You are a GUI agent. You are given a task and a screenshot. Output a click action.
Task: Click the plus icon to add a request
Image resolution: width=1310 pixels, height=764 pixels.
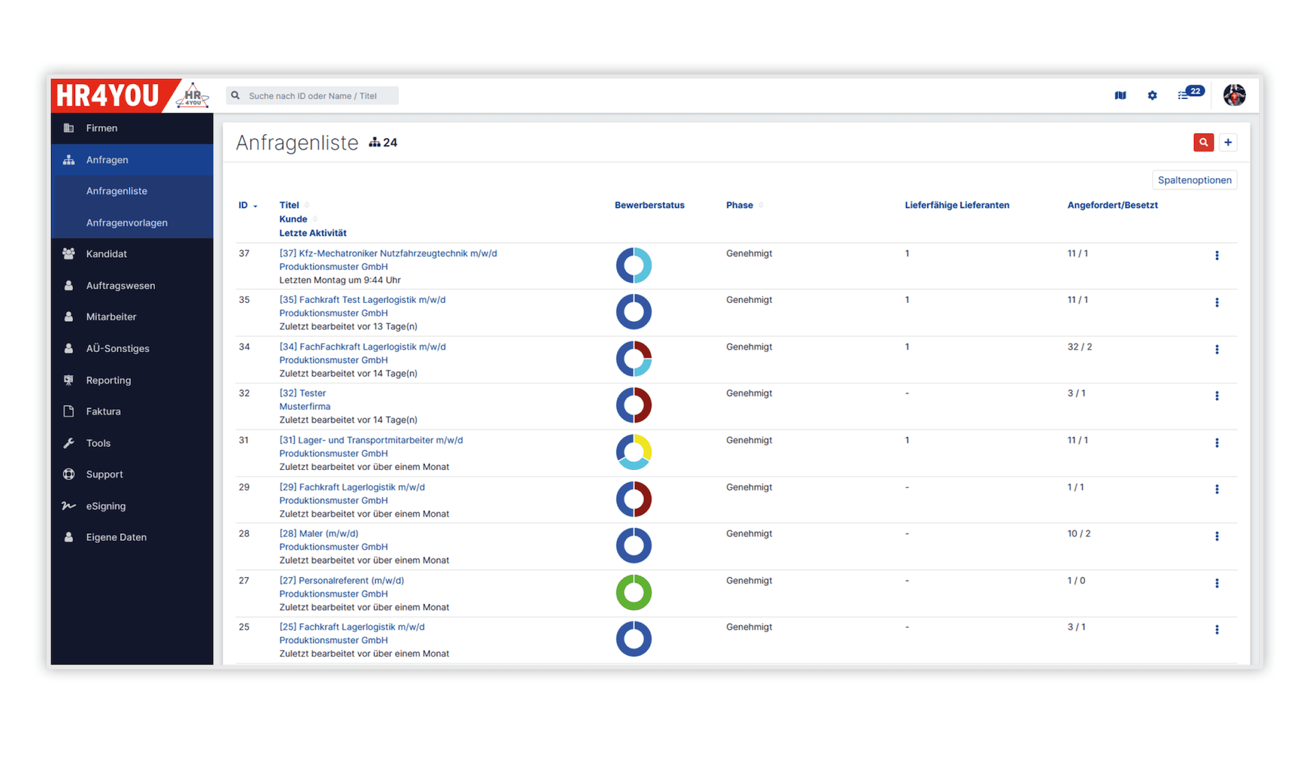pos(1228,143)
